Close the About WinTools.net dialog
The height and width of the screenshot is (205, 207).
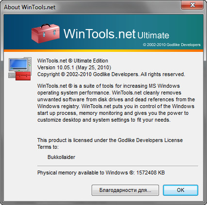coord(192,5)
